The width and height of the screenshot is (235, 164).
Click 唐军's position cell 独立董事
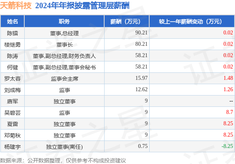click(x=65, y=101)
